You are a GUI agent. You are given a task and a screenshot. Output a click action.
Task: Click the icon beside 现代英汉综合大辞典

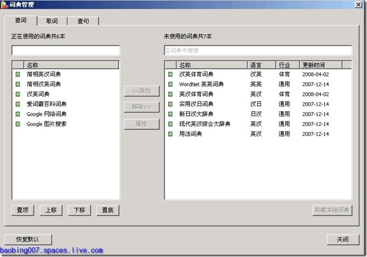170,124
